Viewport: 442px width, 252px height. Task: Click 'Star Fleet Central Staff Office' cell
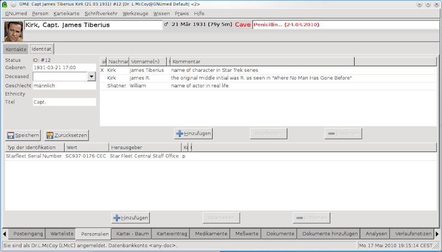(x=144, y=156)
